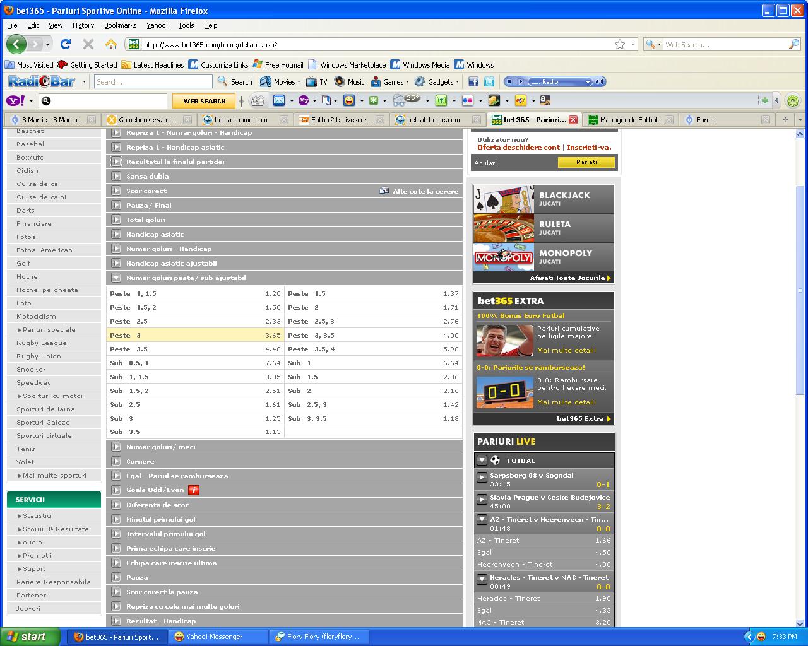808x646 pixels.
Task: Toggle the RadioBar volume speaker
Action: [600, 81]
